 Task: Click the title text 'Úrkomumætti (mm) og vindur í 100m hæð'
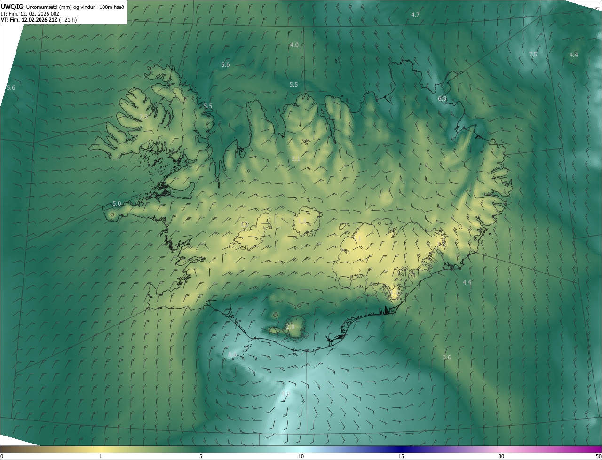[75, 7]
